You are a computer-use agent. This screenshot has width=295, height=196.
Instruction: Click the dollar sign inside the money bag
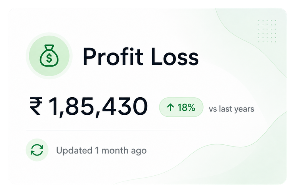point(49,58)
